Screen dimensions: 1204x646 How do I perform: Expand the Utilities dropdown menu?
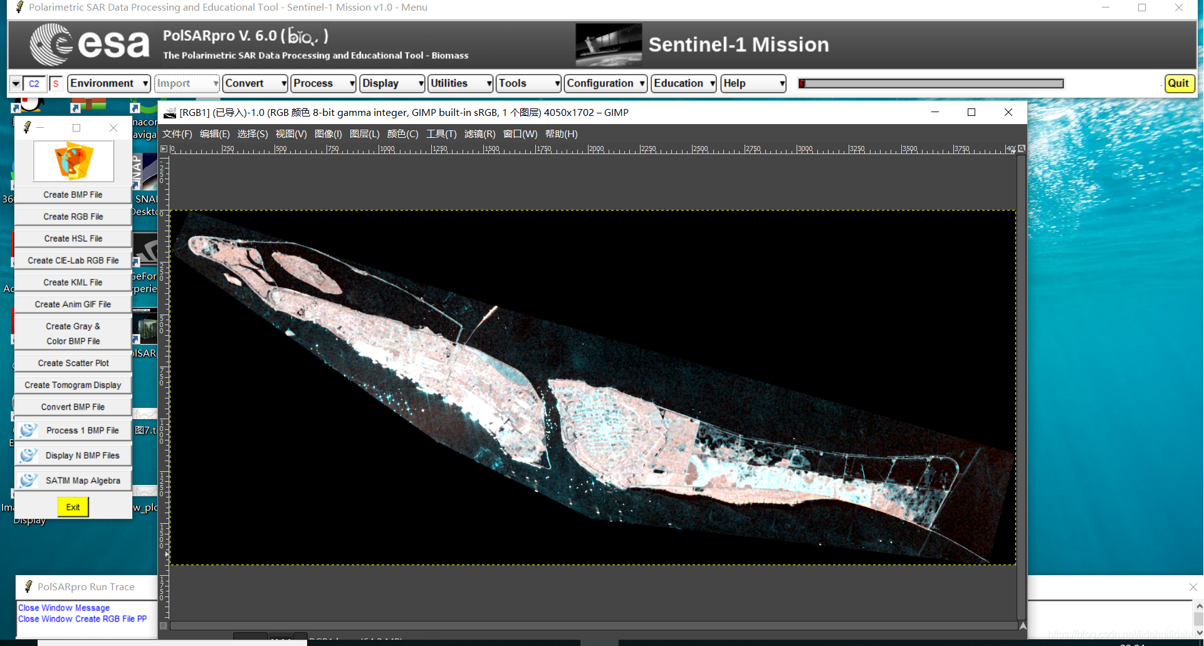461,83
